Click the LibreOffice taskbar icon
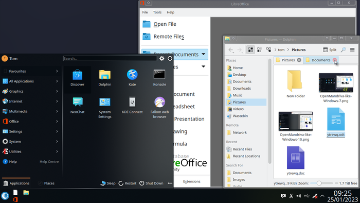The width and height of the screenshot is (360, 203). (15, 199)
